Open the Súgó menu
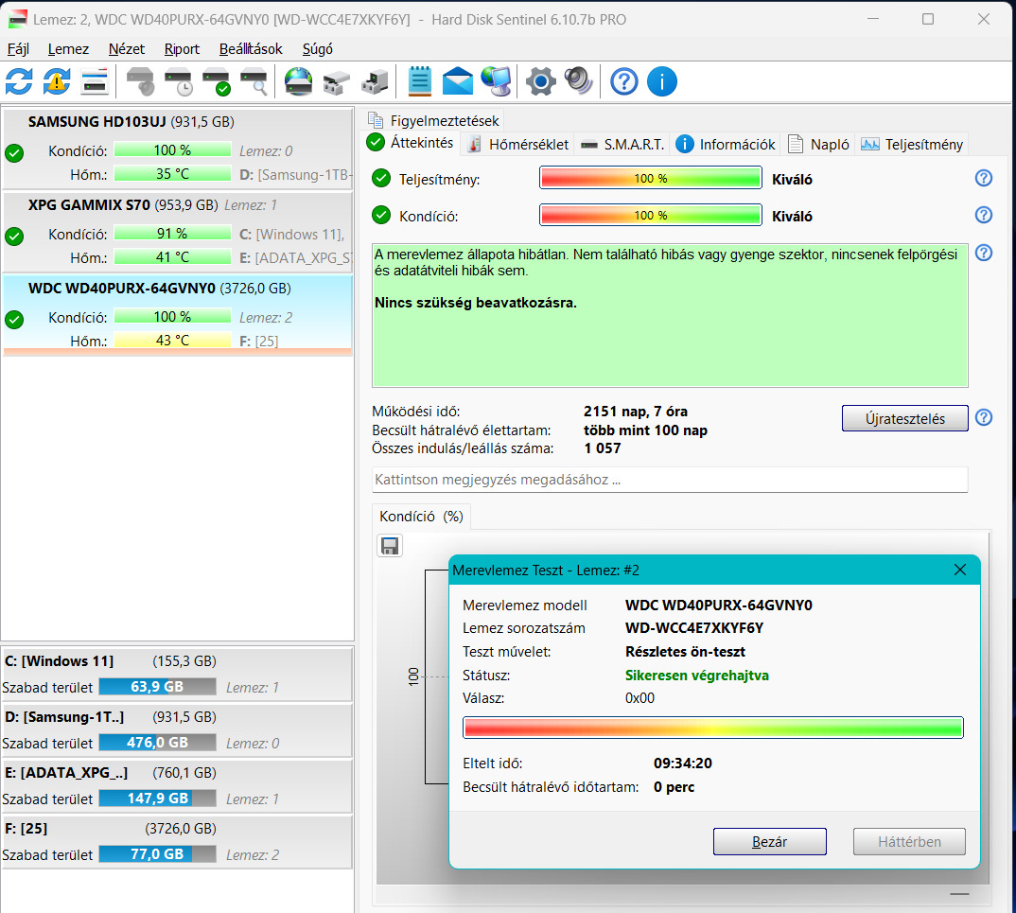The height and width of the screenshot is (913, 1016). [318, 49]
